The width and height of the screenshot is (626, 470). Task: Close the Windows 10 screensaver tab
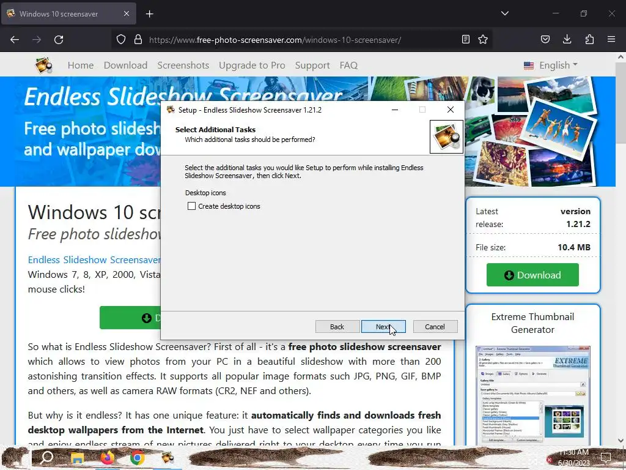click(126, 13)
